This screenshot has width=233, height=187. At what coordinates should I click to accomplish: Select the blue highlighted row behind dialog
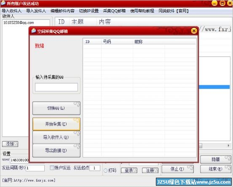(x=214, y=87)
